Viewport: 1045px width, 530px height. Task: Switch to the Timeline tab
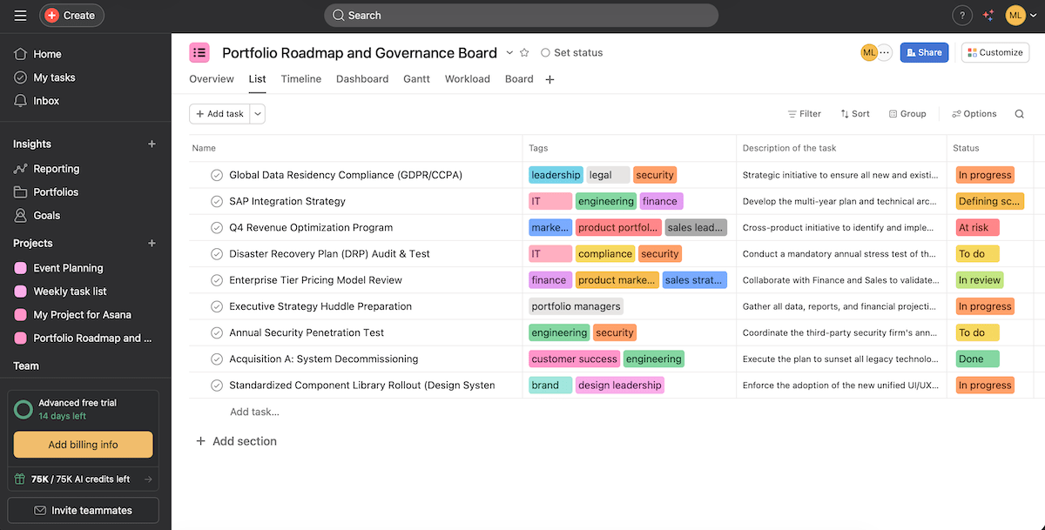300,78
